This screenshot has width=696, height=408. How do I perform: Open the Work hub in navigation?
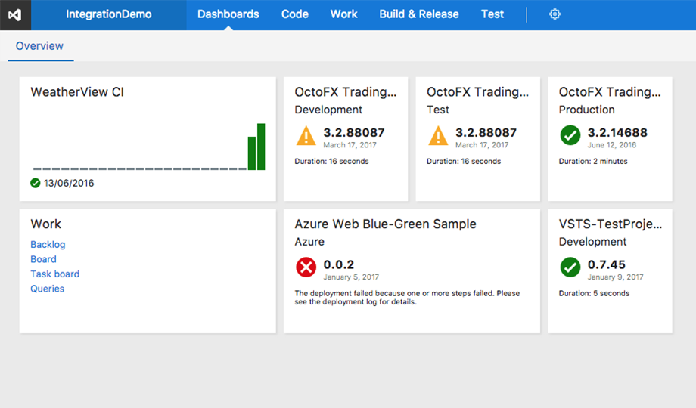pyautogui.click(x=343, y=14)
